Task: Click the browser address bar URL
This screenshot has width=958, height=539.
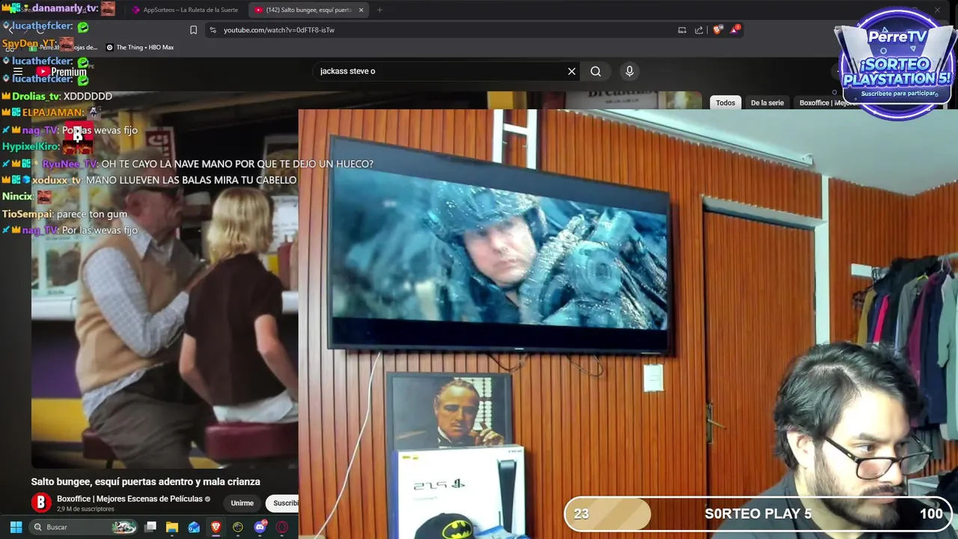Action: point(278,30)
